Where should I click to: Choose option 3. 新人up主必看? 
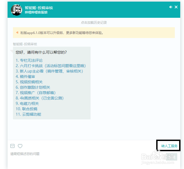coord(49,71)
